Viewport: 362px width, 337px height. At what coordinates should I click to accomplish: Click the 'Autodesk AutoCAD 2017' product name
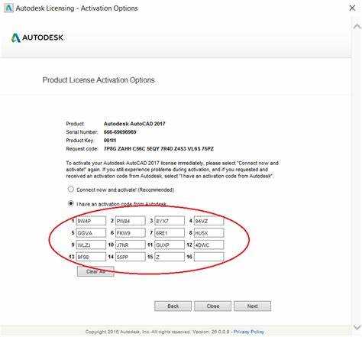(134, 124)
